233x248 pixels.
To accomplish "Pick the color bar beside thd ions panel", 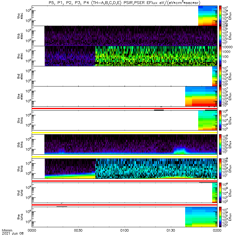I will point(220,193).
